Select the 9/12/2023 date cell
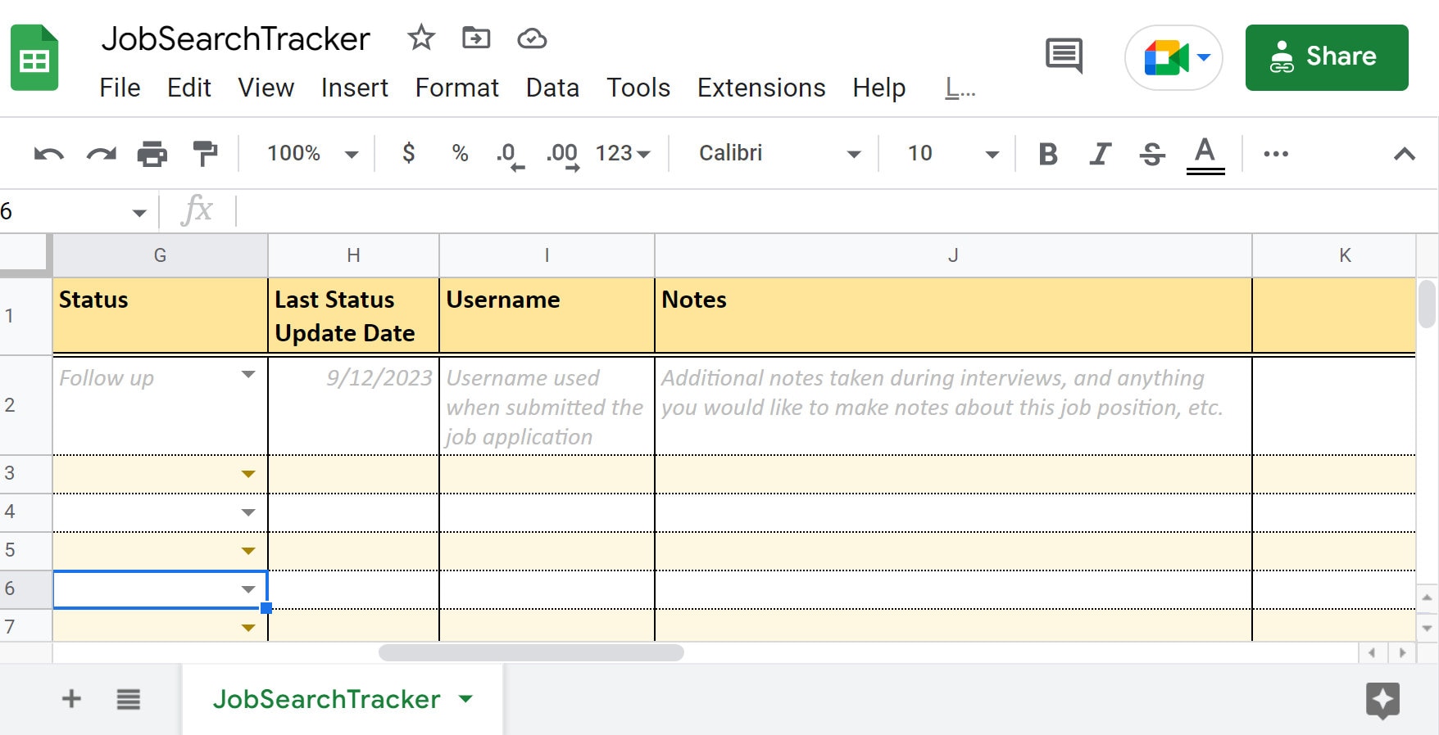 click(353, 405)
